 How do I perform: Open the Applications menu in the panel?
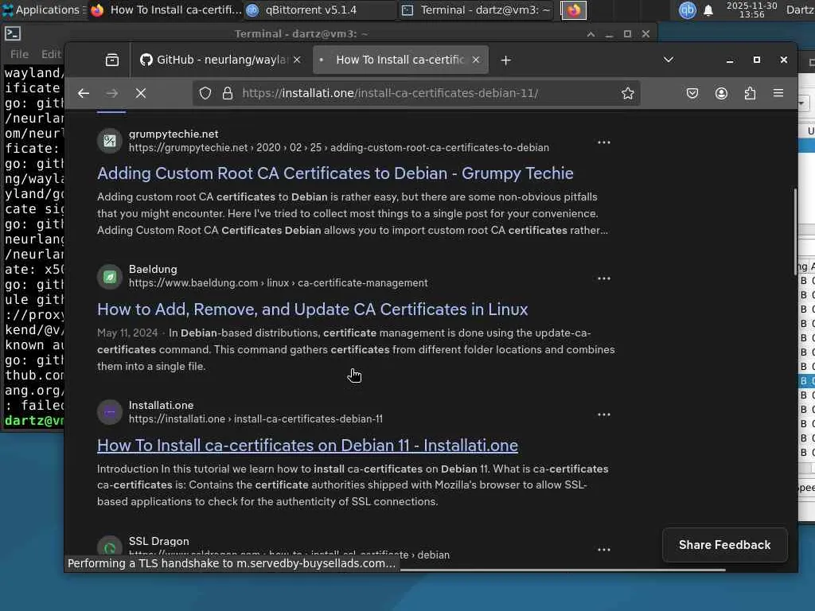pyautogui.click(x=43, y=10)
